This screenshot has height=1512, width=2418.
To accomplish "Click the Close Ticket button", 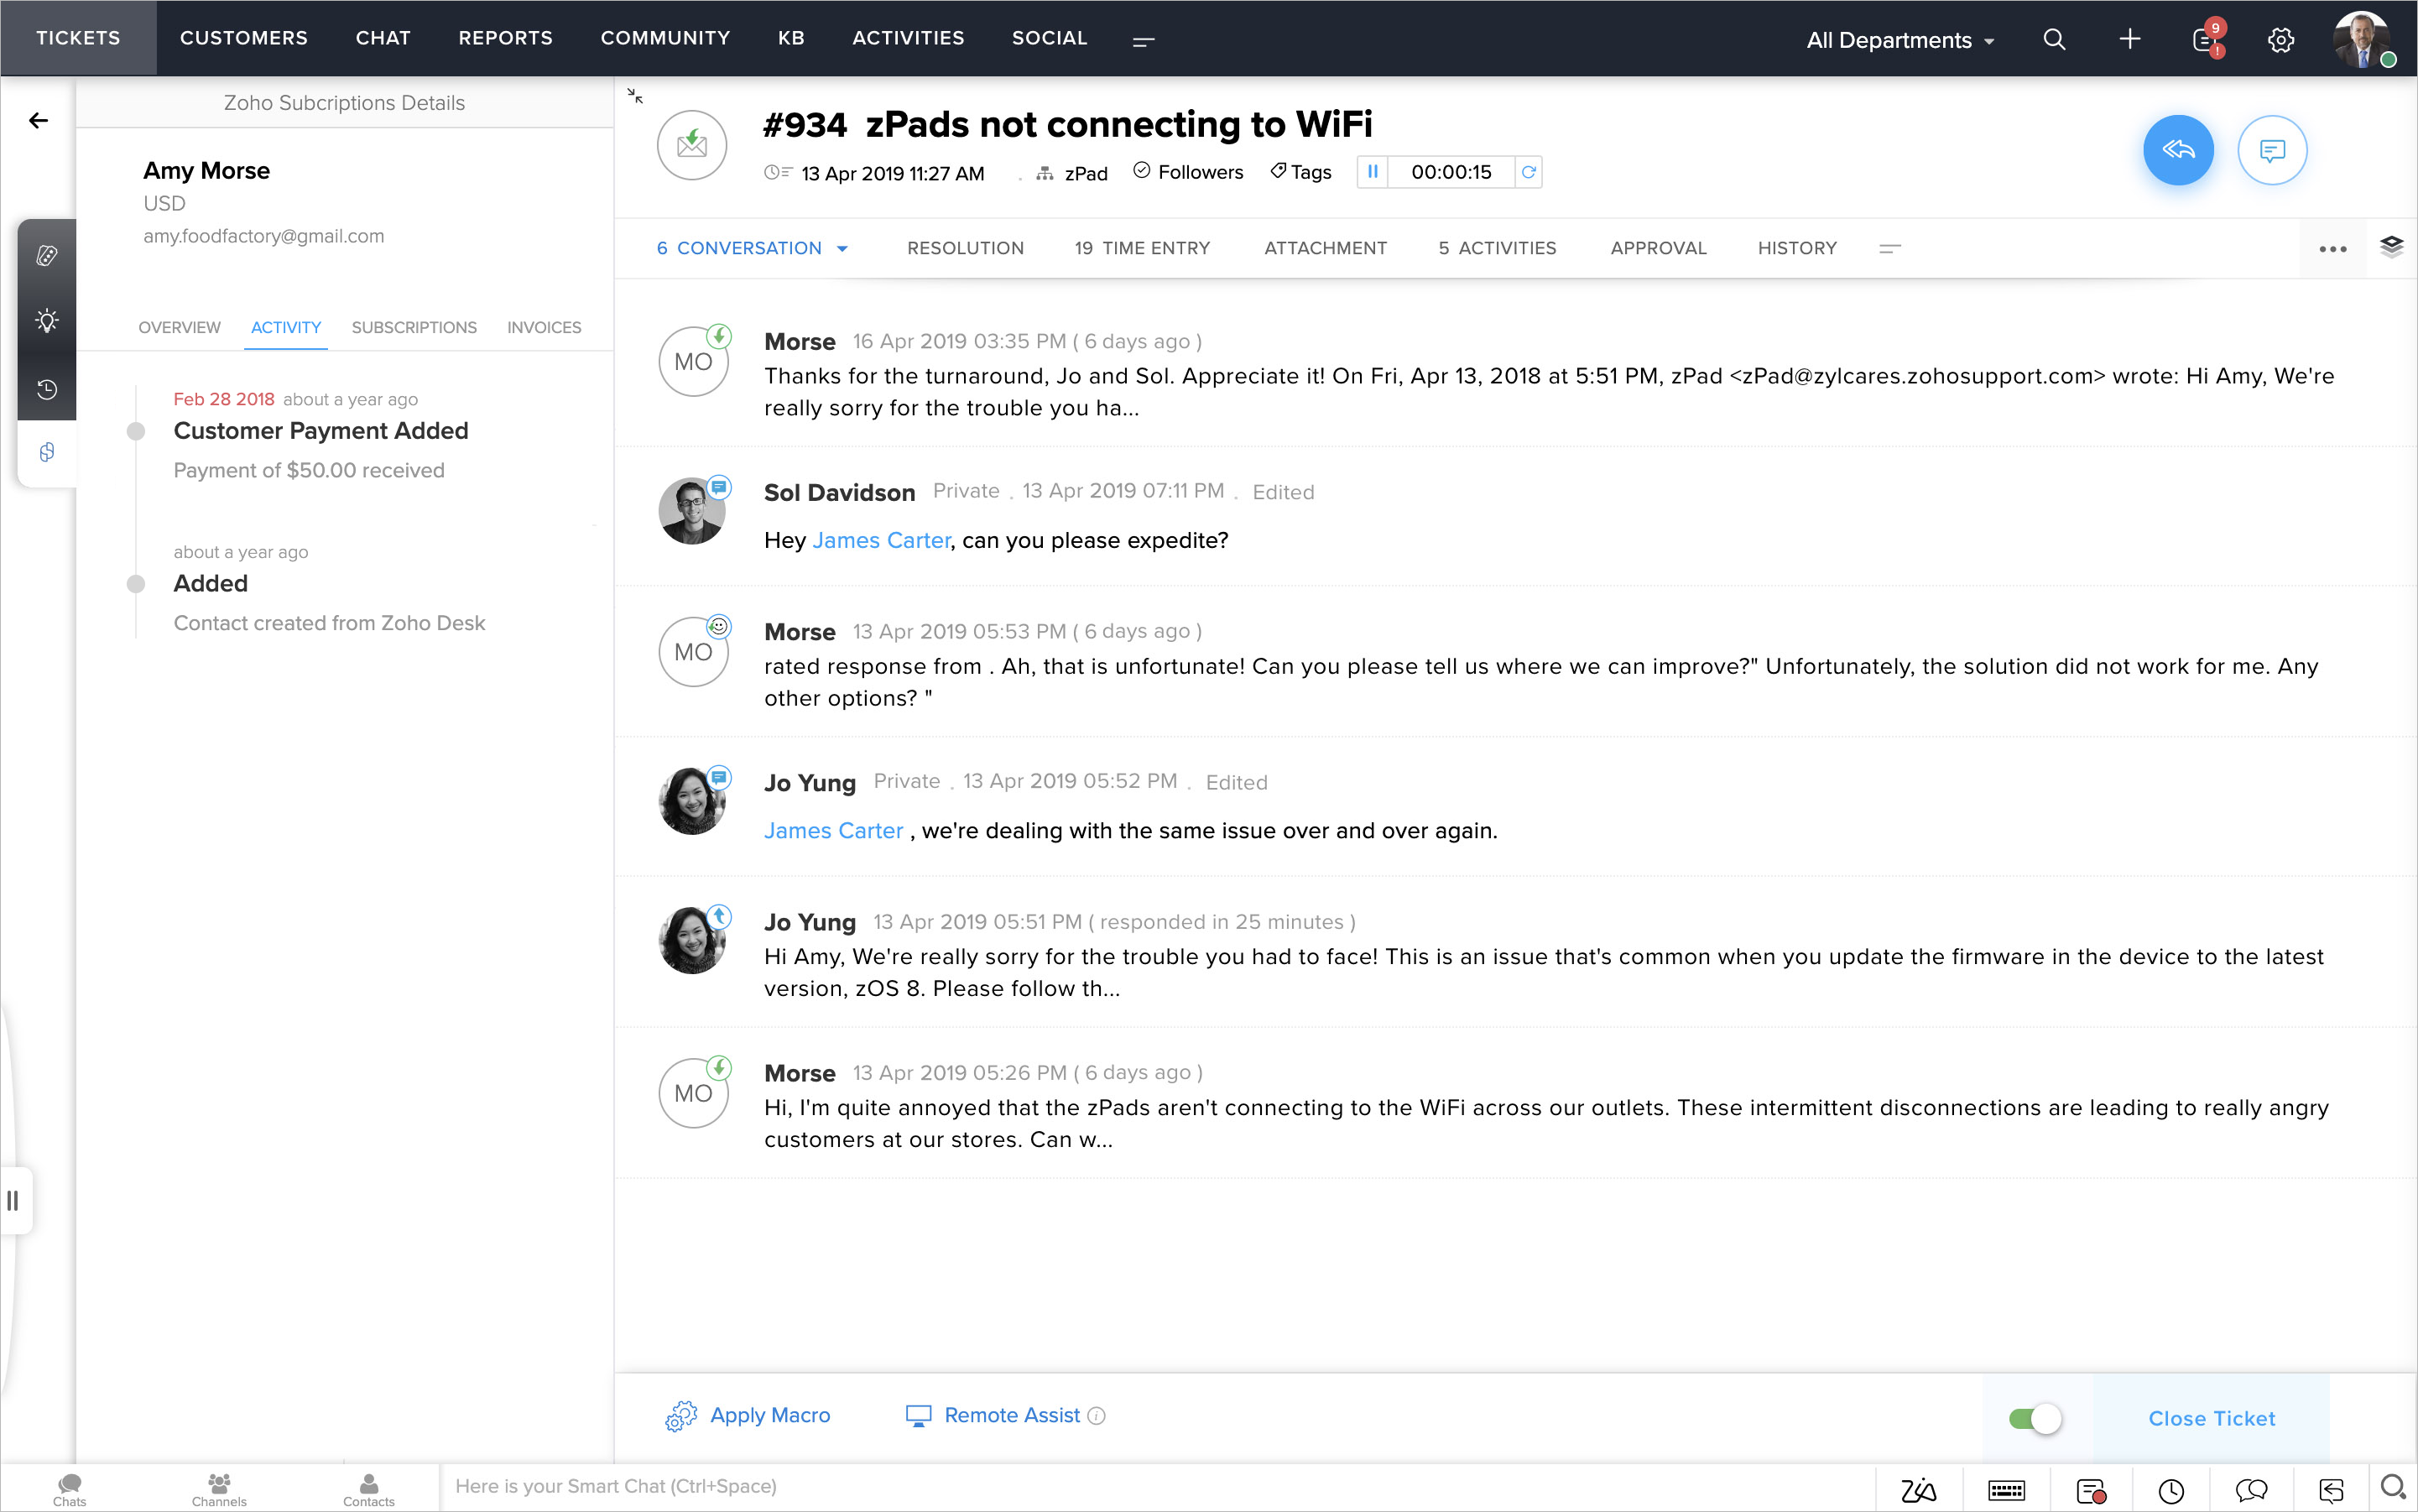I will [x=2211, y=1418].
